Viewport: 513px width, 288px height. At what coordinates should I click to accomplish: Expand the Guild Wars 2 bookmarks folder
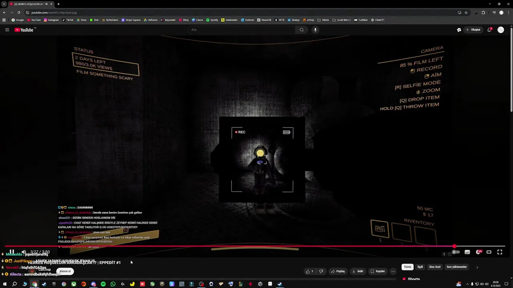pyautogui.click(x=341, y=20)
